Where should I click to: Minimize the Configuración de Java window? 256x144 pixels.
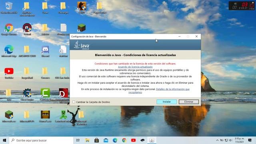[x=180, y=36]
